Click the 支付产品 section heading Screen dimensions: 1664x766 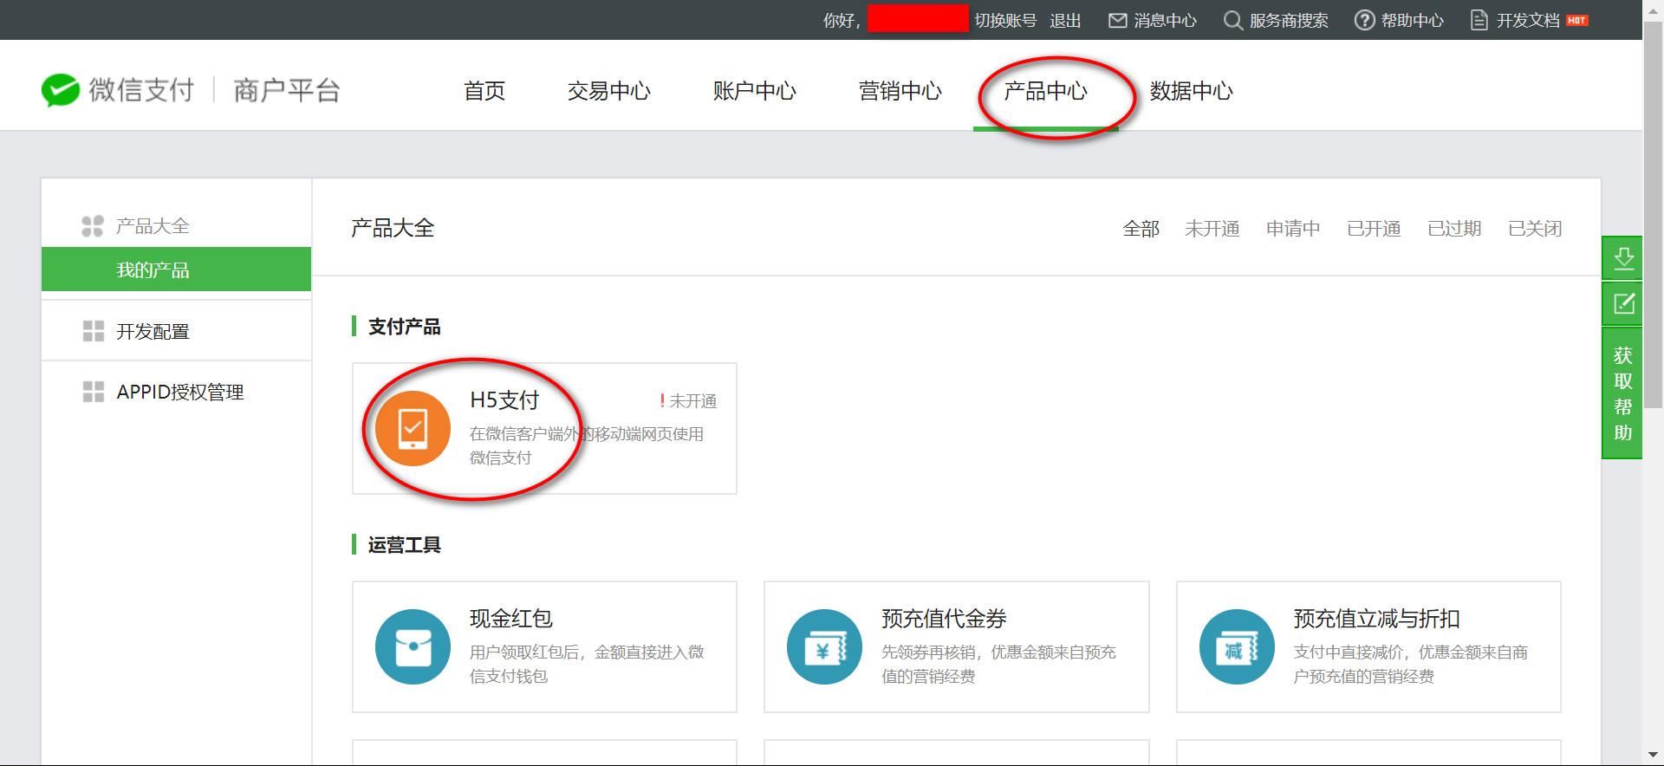404,327
